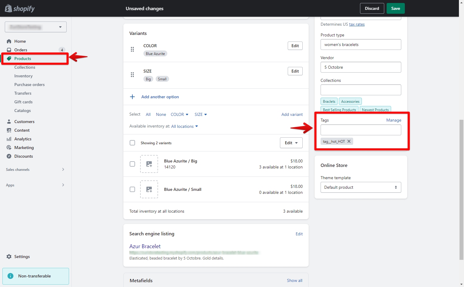Click Select All variants link
This screenshot has width=464, height=287.
(x=148, y=114)
